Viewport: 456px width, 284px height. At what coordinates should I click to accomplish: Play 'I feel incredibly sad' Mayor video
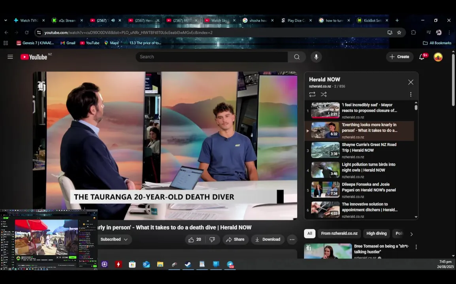click(x=359, y=110)
